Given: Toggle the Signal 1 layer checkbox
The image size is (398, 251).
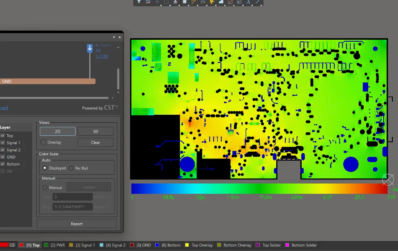Looking at the screenshot, I should 2,143.
